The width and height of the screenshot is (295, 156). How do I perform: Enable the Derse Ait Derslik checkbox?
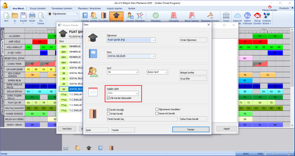click(157, 113)
